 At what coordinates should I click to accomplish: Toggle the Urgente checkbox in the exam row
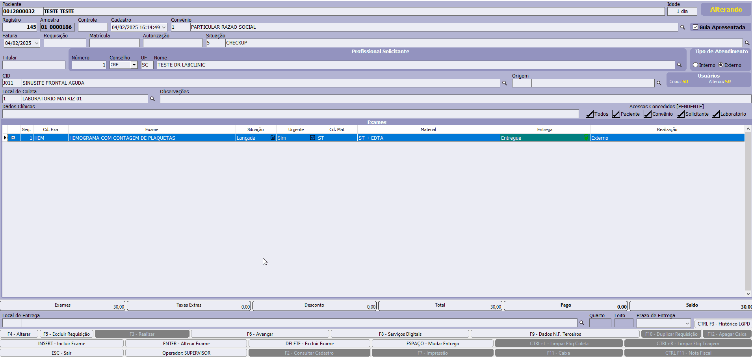(312, 138)
